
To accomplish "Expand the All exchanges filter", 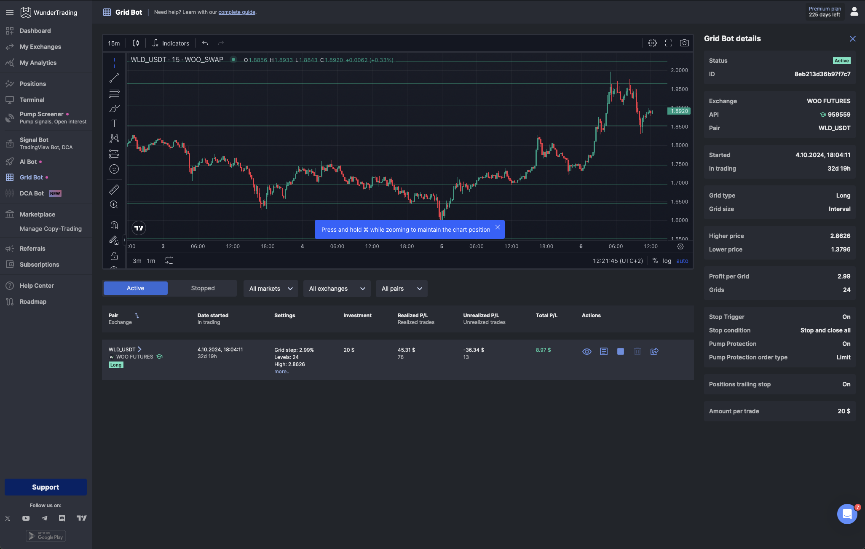I will (x=337, y=288).
